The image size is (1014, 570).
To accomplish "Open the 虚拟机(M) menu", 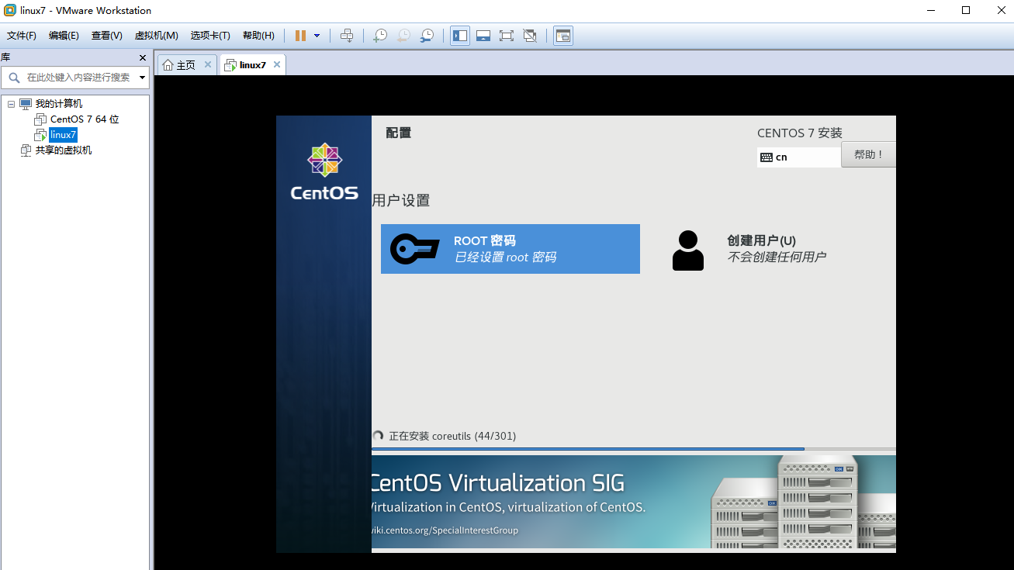I will coord(155,35).
